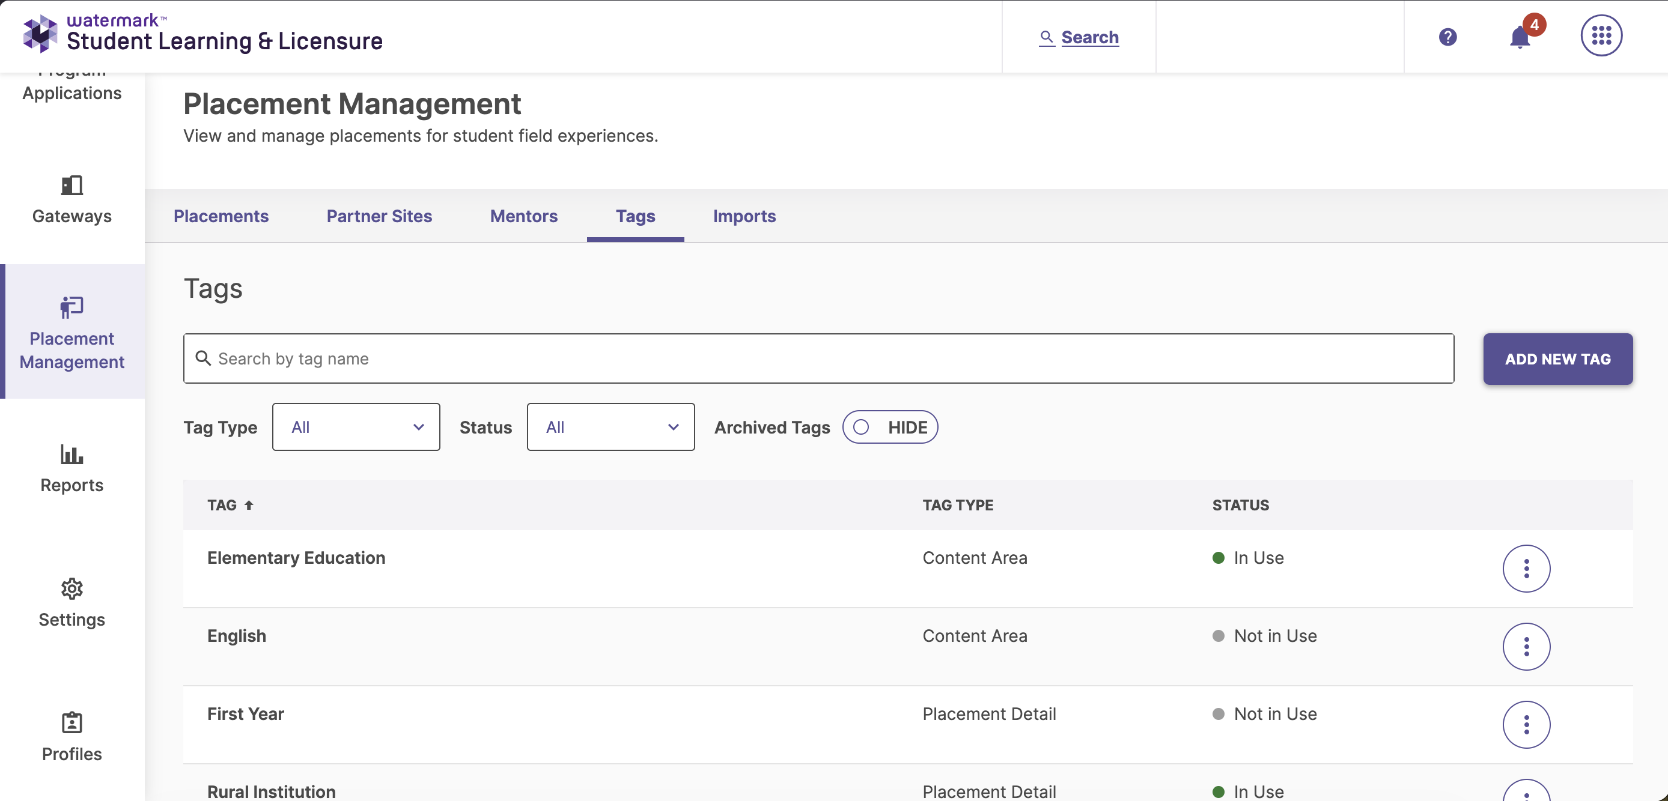Click the Gateways sidebar label
The height and width of the screenshot is (801, 1668).
(x=72, y=216)
